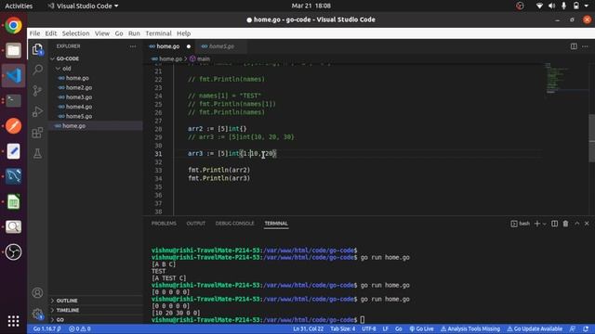
Task: Click errors and warnings count in status bar
Action: click(x=80, y=328)
